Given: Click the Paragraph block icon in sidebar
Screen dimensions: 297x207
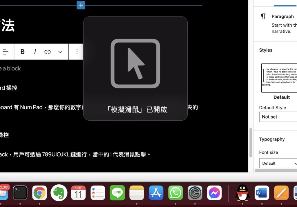Looking at the screenshot, I should (263, 16).
